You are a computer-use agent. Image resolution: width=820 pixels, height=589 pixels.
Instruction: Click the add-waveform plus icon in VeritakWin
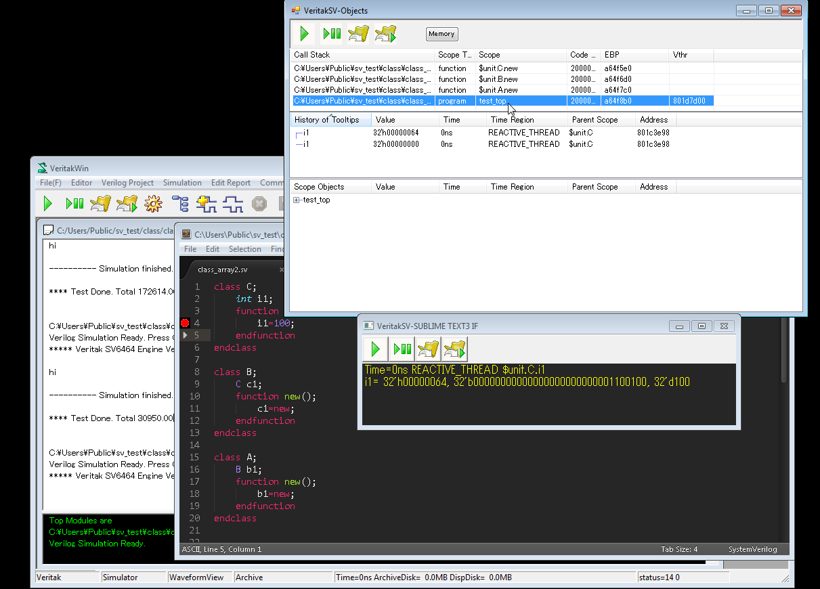[207, 203]
